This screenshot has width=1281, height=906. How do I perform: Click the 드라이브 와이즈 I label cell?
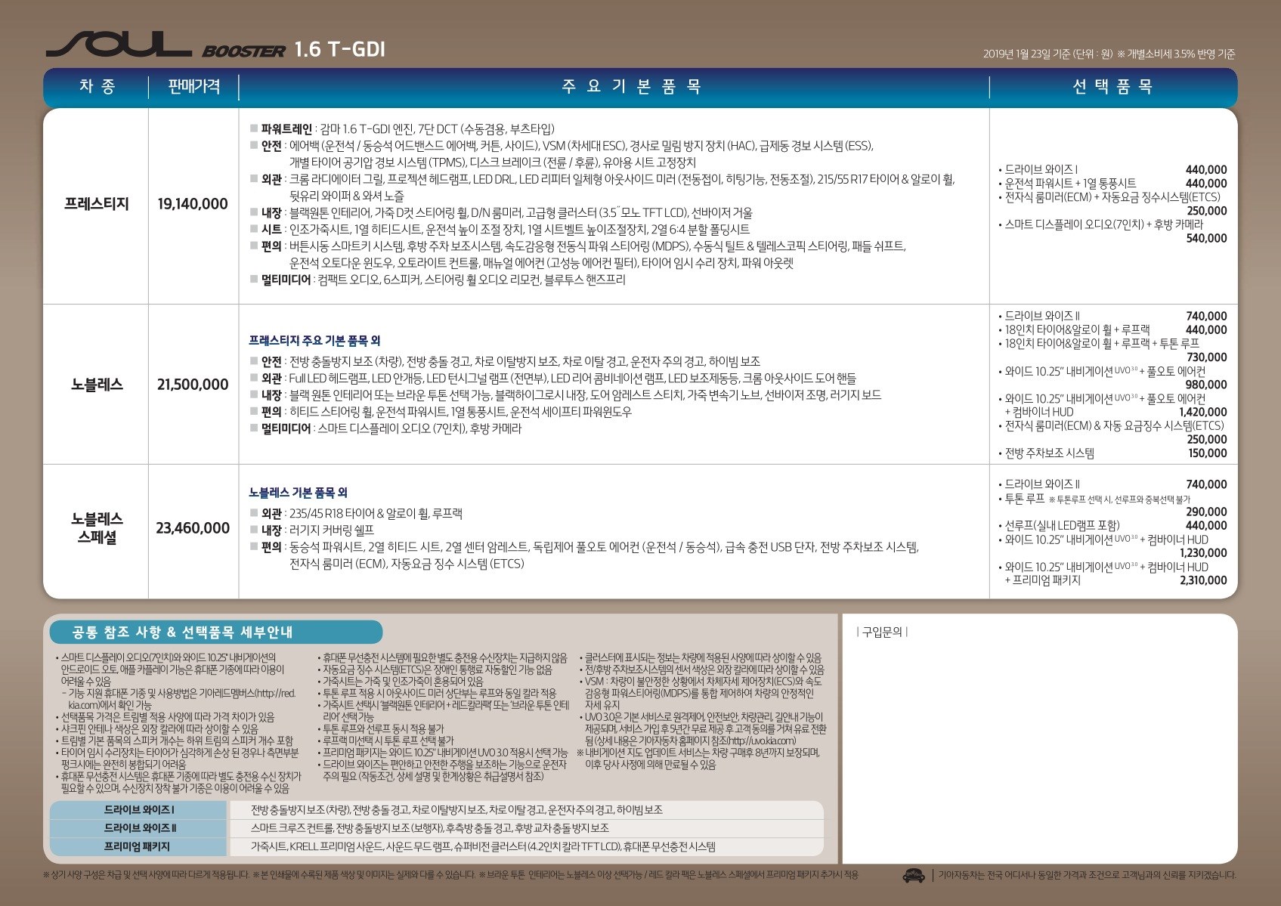(139, 810)
